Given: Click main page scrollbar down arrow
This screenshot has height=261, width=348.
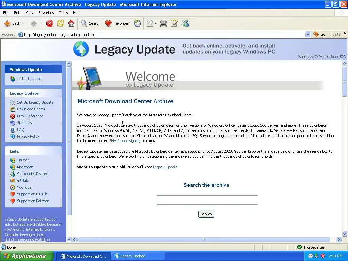Looking at the screenshot, I should pos(345,233).
